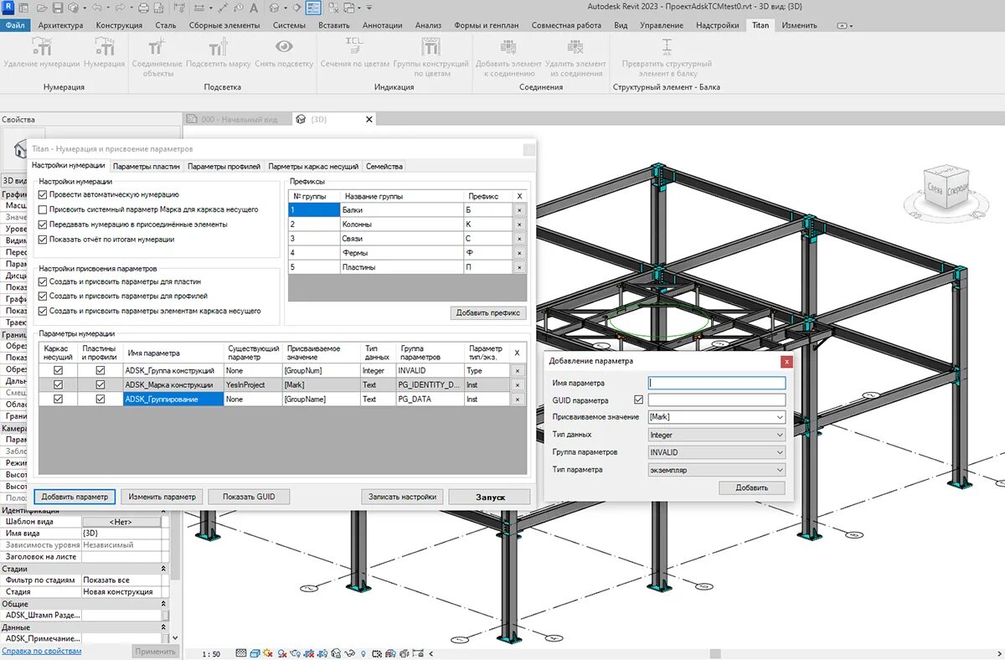
Task: Click the Добавить параметр button
Action: pyautogui.click(x=75, y=497)
